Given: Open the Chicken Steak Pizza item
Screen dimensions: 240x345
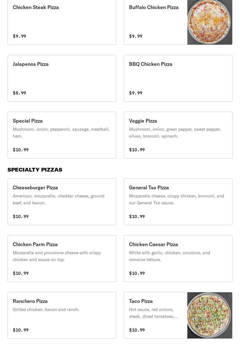Looking at the screenshot, I should (x=62, y=22).
